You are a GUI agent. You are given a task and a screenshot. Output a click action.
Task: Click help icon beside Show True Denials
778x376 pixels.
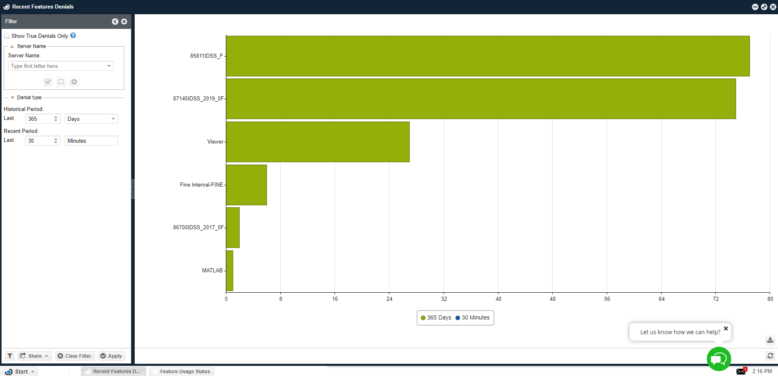[73, 36]
